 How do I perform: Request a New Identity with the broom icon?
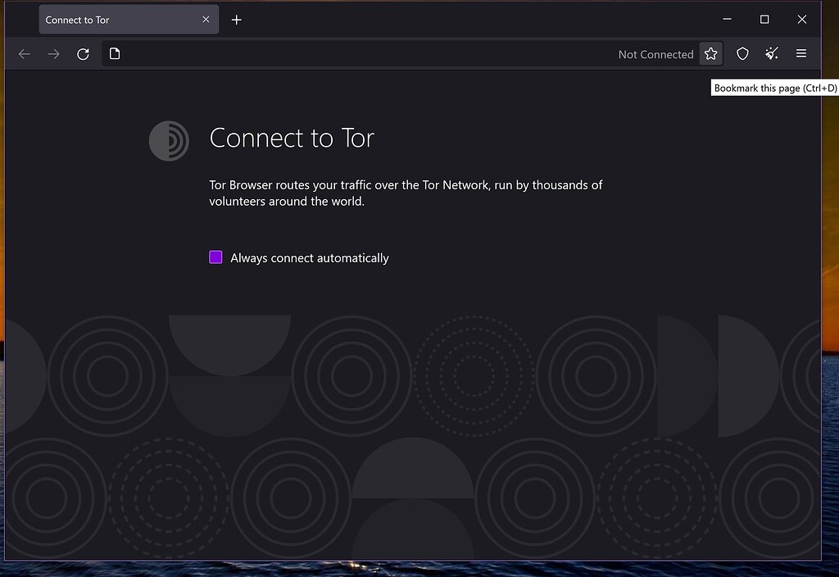coord(771,53)
